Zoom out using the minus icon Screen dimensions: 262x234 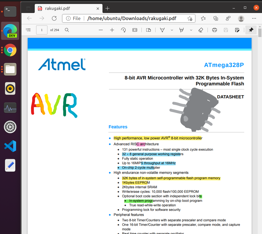(x=101, y=30)
